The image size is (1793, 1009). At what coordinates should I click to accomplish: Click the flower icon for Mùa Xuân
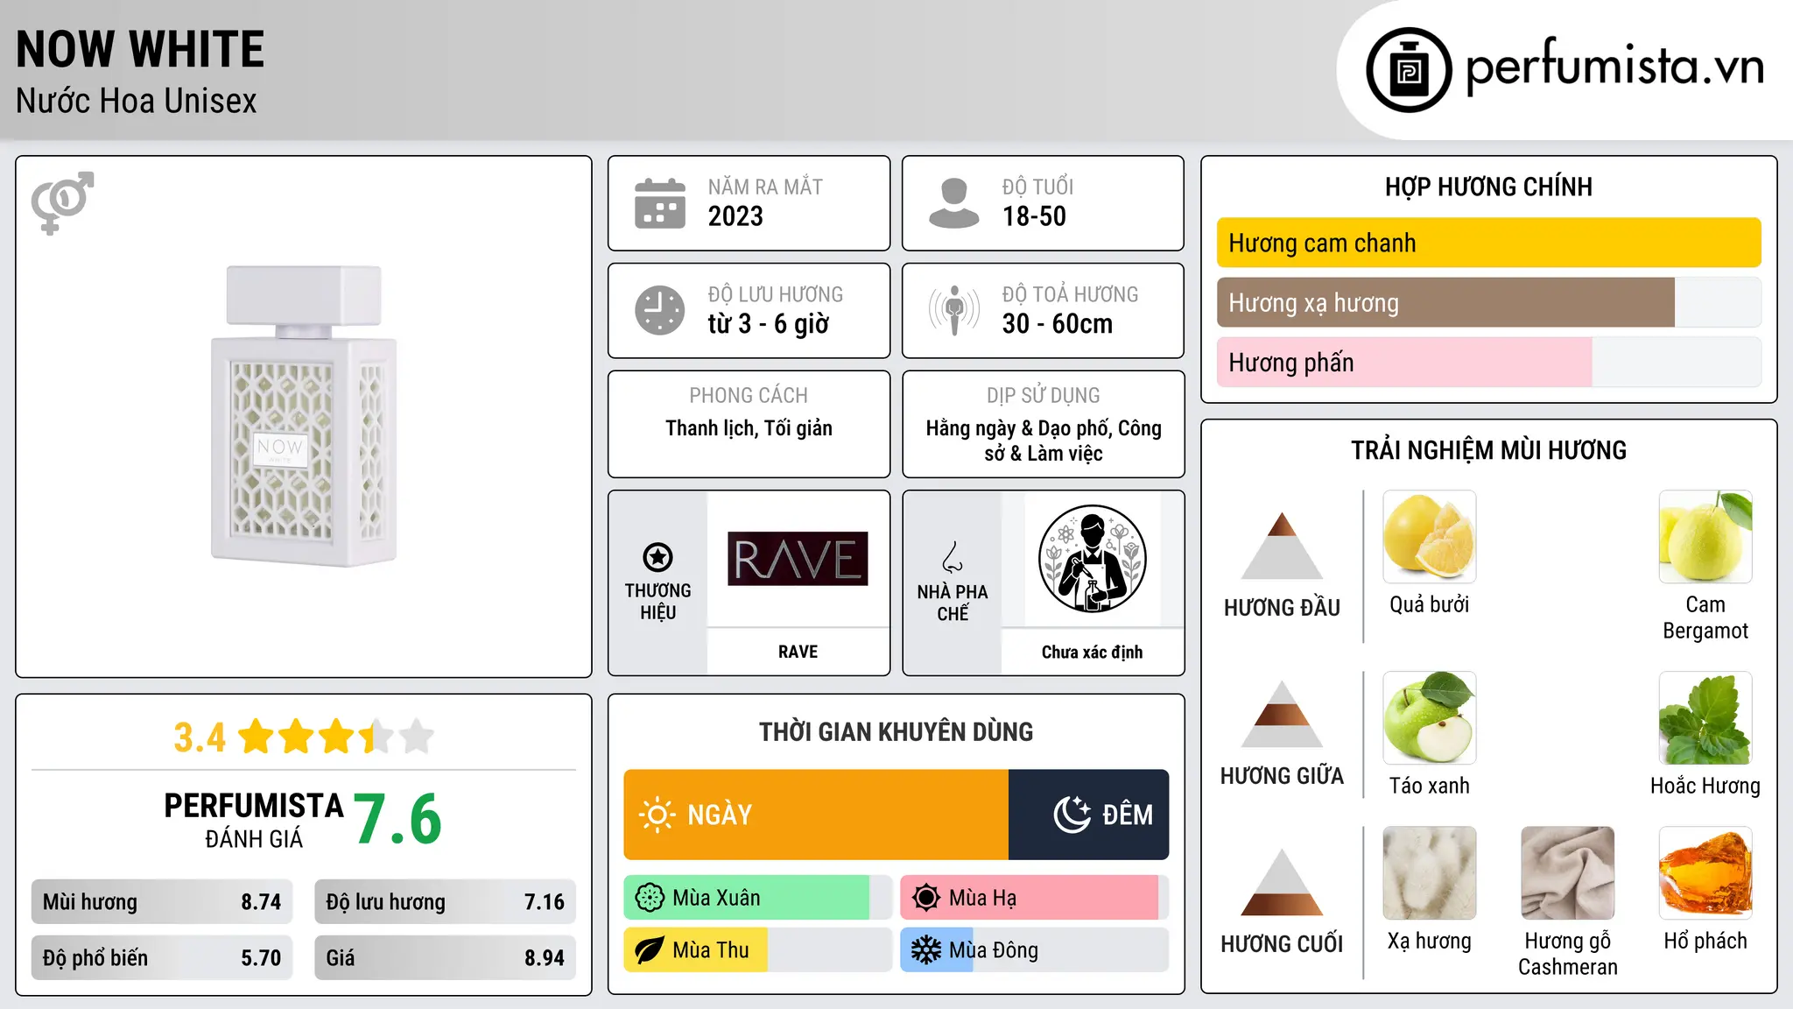coord(650,898)
